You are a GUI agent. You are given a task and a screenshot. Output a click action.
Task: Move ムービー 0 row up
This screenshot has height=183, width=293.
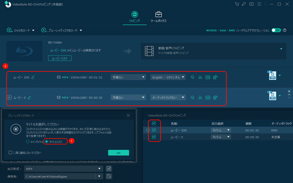[x=289, y=95]
